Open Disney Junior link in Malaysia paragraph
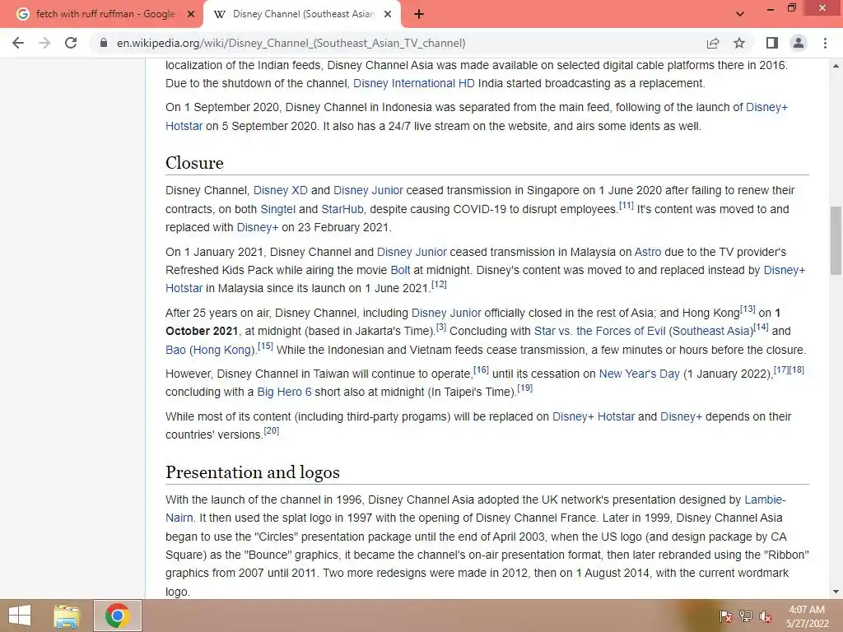Viewport: 843px width, 632px height. point(412,252)
